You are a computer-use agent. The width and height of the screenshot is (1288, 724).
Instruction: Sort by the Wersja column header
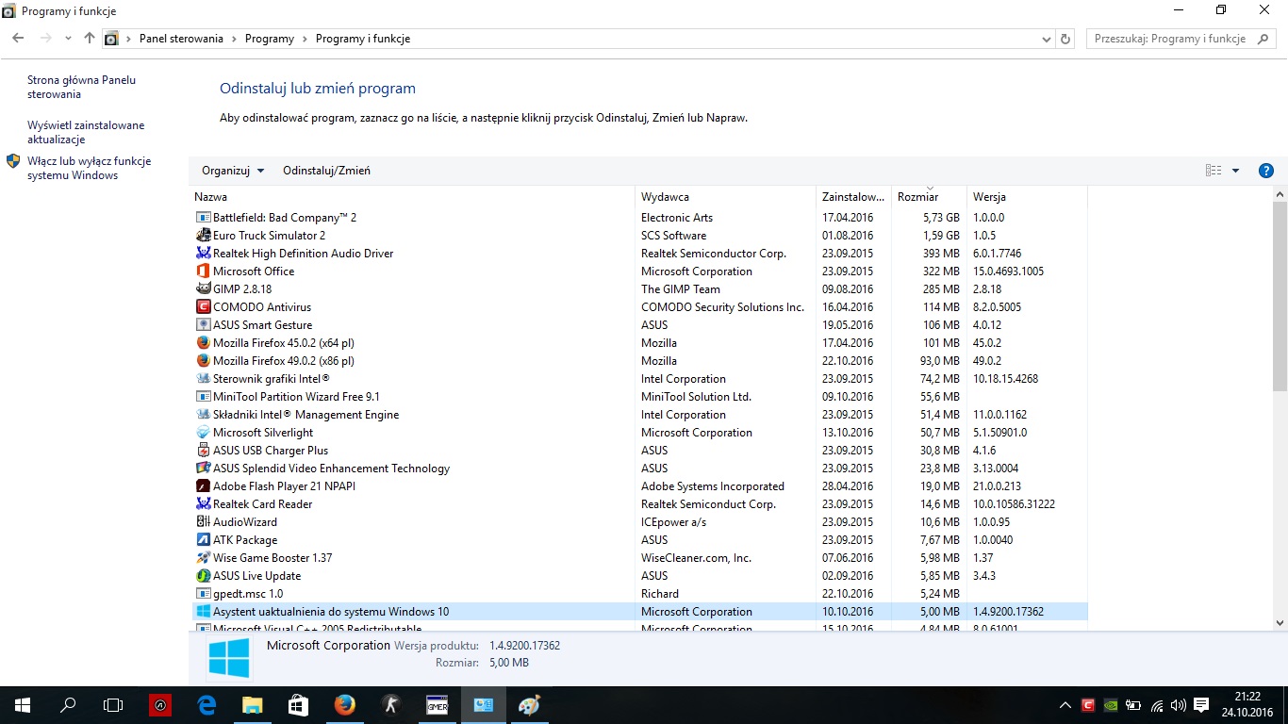tap(1027, 197)
